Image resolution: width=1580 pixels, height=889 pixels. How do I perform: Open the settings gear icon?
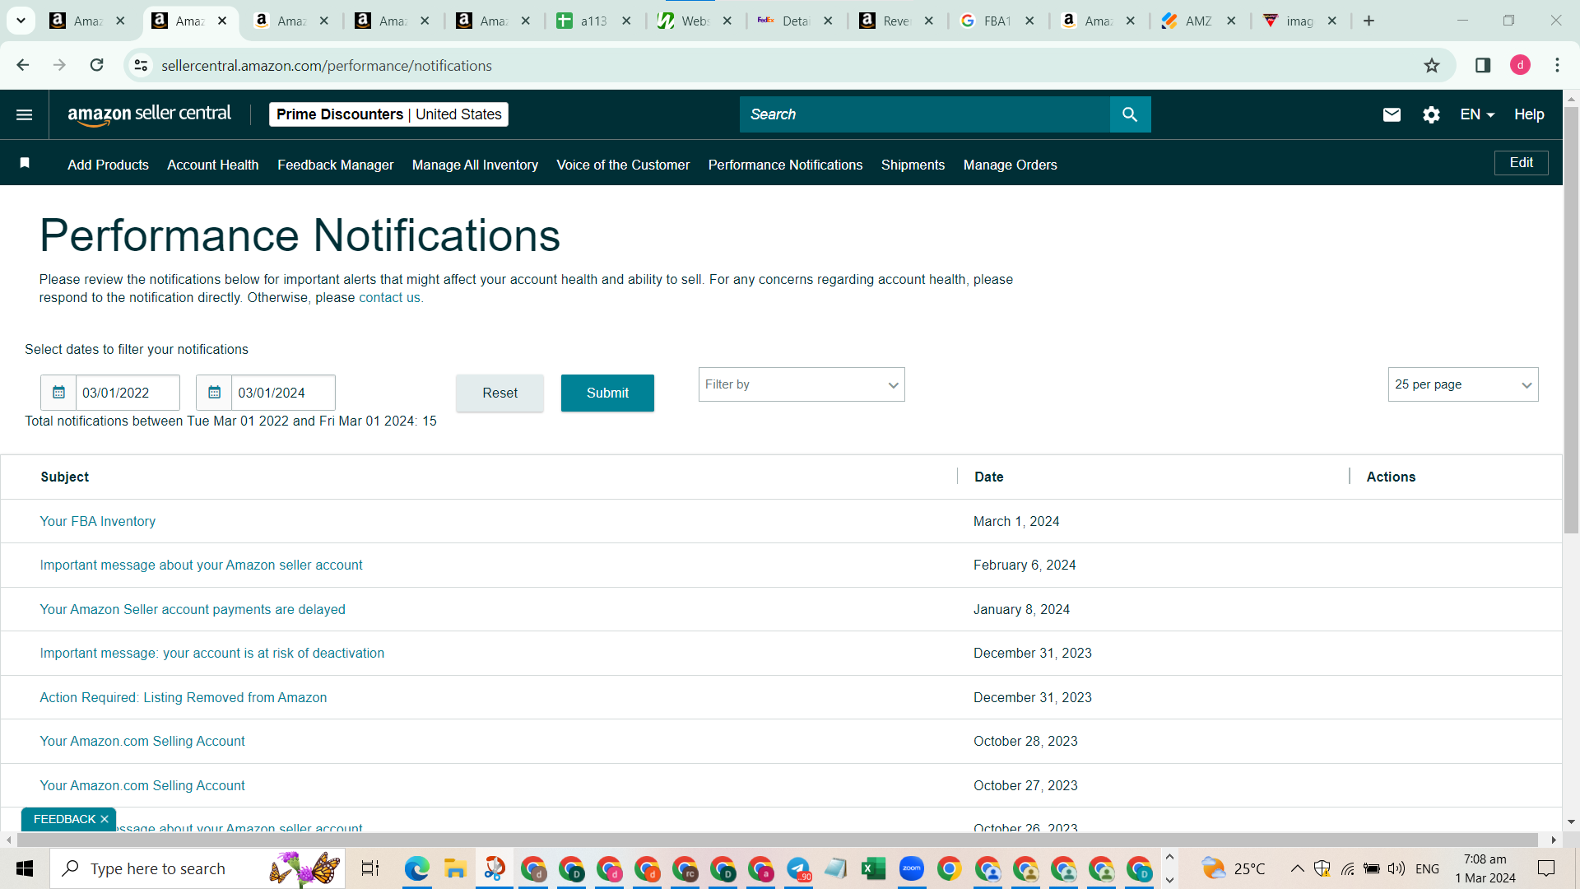(x=1431, y=114)
